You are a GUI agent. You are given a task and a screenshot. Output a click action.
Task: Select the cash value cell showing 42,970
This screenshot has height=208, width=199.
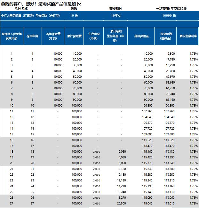[x=170, y=77]
